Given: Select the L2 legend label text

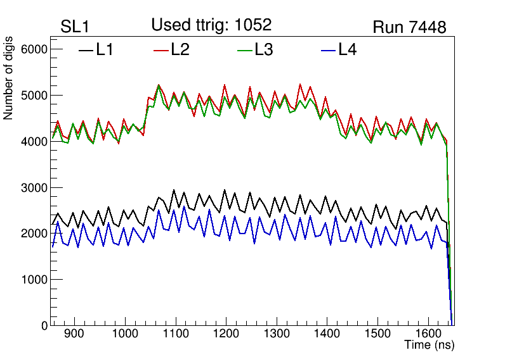Looking at the screenshot, I should 180,50.
